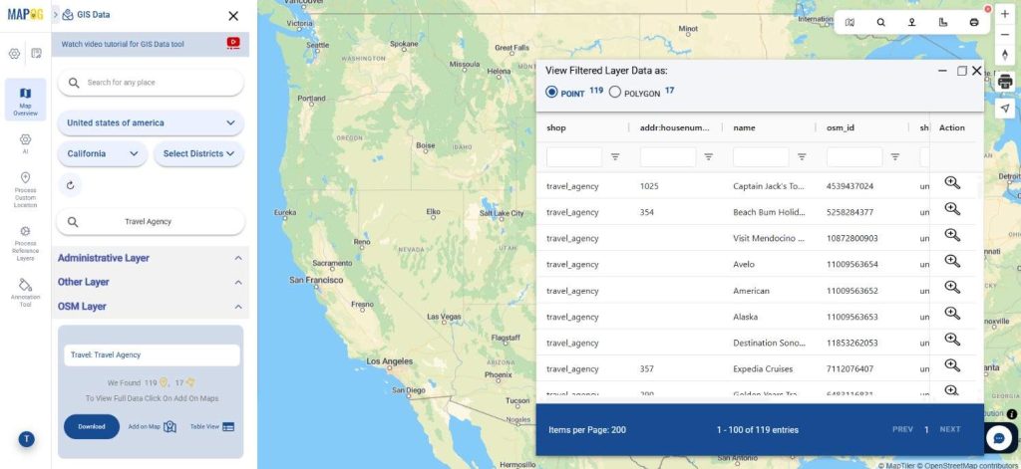Sort by the osm_id column header
This screenshot has height=469, width=1021.
[840, 127]
